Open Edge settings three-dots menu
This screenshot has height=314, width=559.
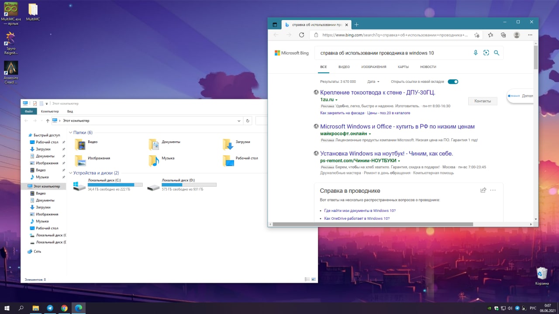[531, 35]
